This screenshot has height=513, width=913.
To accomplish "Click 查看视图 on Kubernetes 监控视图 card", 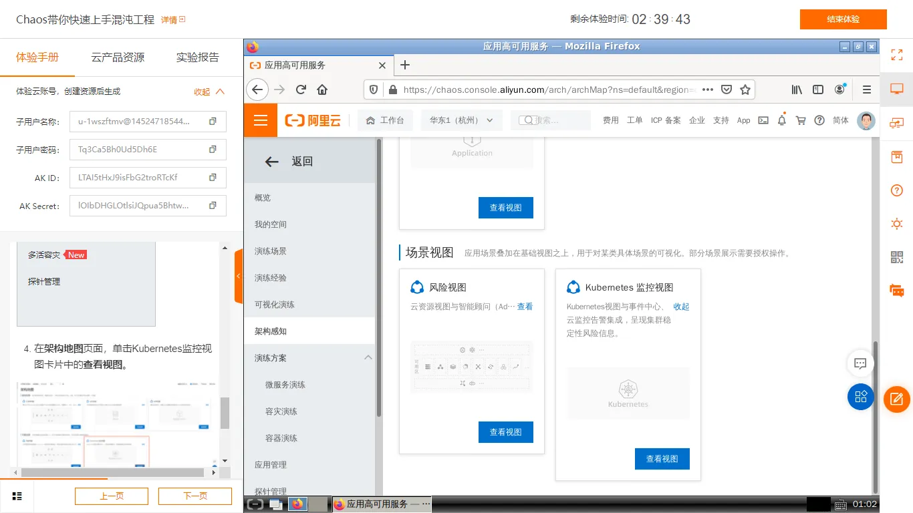I will (x=662, y=459).
